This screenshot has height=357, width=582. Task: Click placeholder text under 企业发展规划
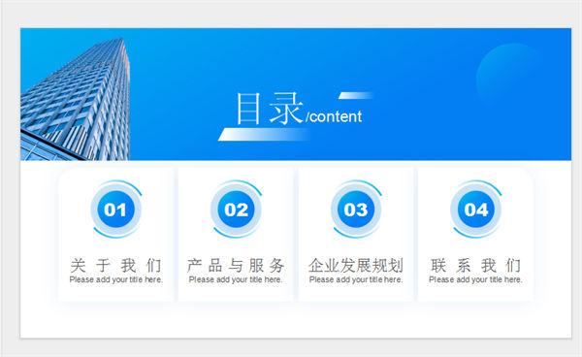coord(356,279)
